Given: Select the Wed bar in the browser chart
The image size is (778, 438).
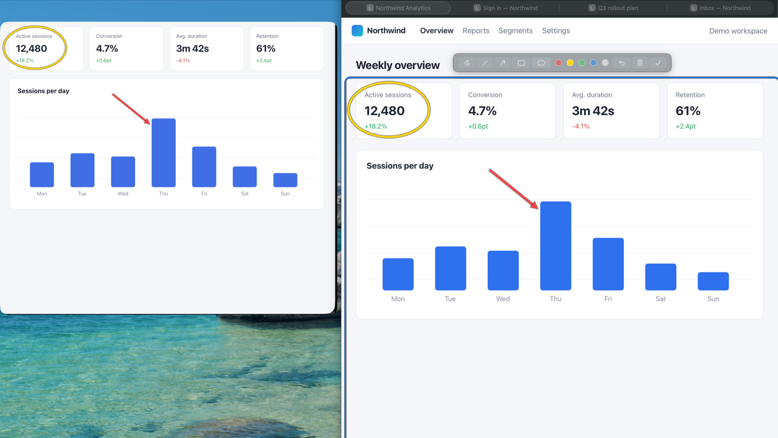Looking at the screenshot, I should click(x=503, y=271).
